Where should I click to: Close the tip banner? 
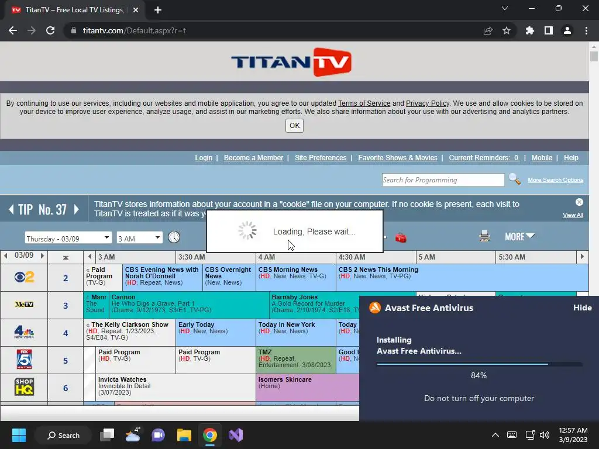coord(579,202)
